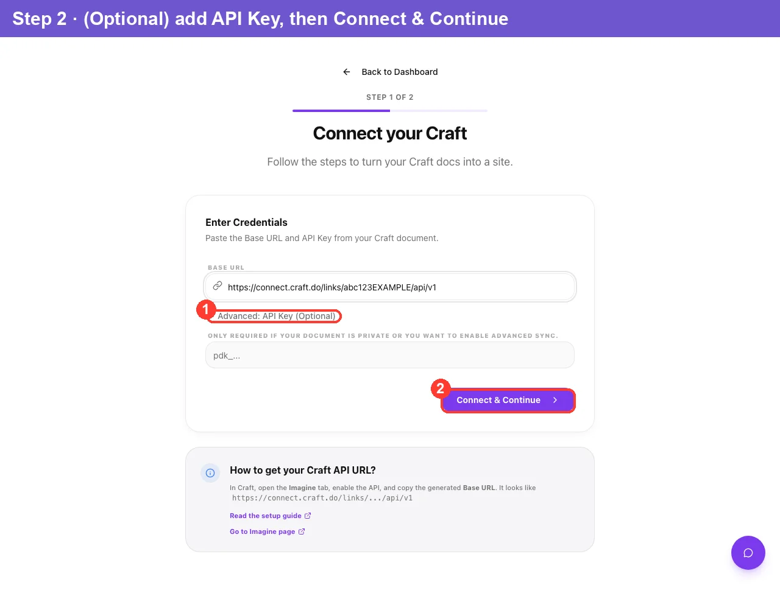Screen dimensions: 780x596
Task: Focus the Base URL input field
Action: pos(390,287)
